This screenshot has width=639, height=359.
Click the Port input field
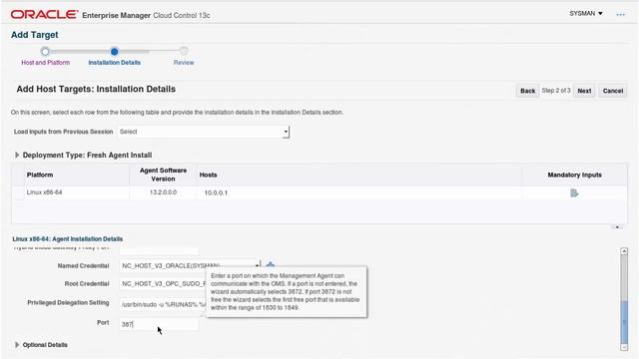[159, 324]
